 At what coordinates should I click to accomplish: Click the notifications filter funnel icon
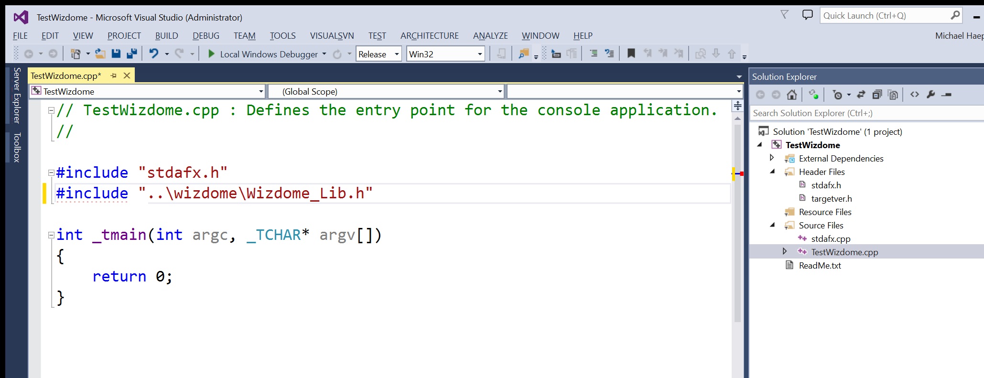[784, 15]
